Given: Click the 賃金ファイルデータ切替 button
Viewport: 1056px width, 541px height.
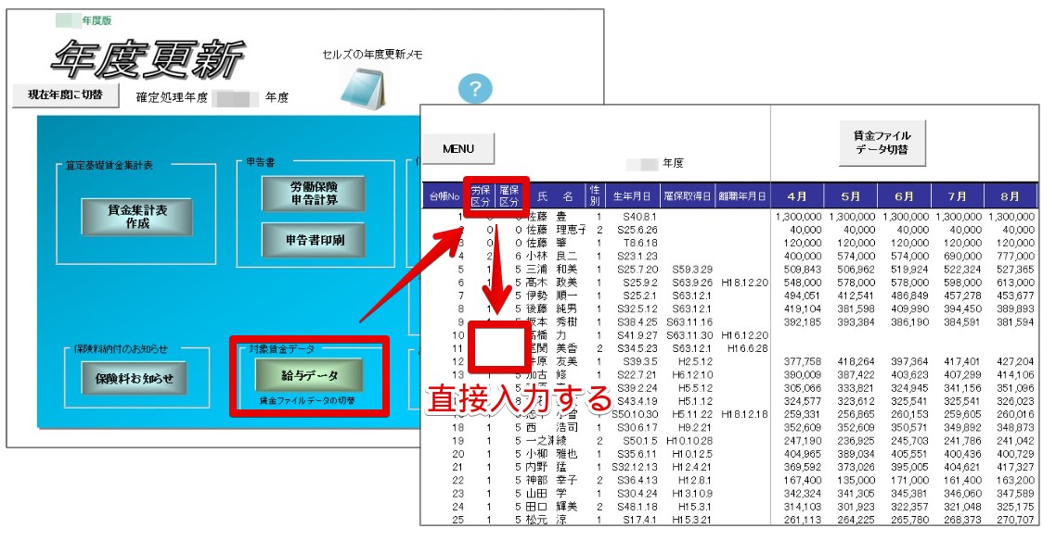Looking at the screenshot, I should pos(882,144).
